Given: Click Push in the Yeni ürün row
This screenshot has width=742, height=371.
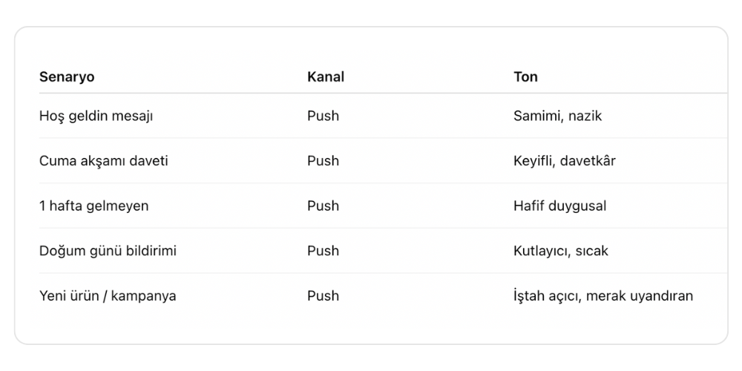Looking at the screenshot, I should click(324, 296).
